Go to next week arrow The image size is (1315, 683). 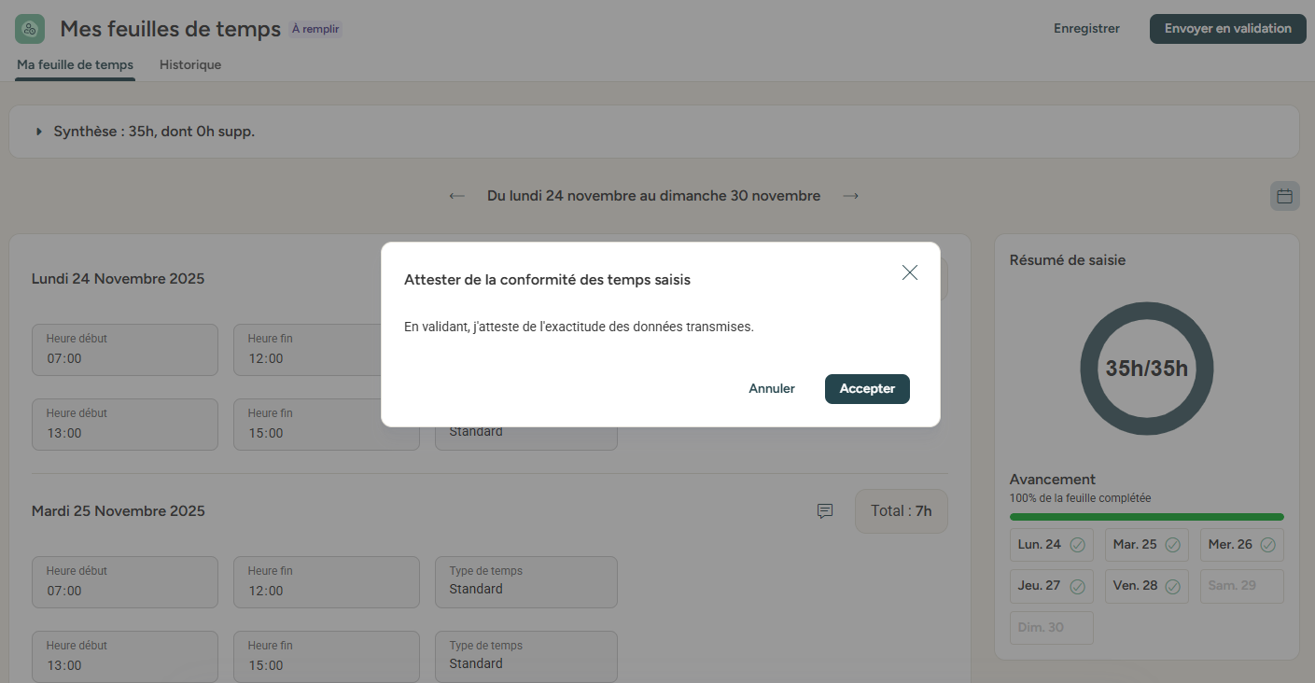tap(850, 196)
